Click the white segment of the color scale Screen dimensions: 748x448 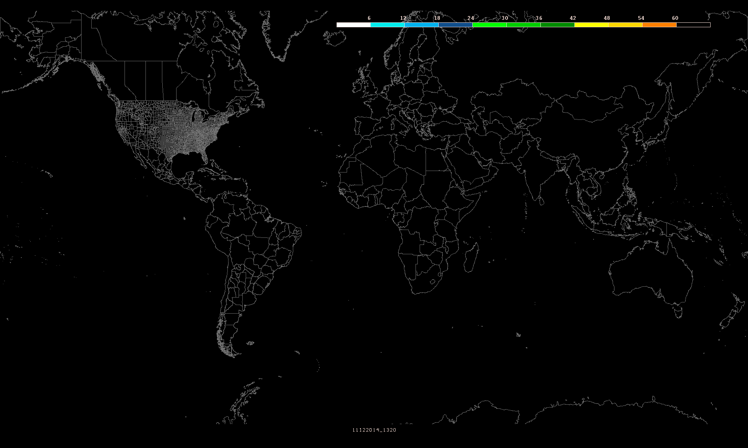[353, 25]
